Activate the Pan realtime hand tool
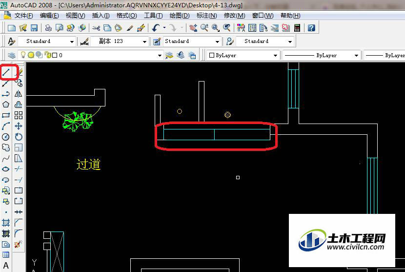This screenshot has height=272, width=405. pyautogui.click(x=193, y=28)
